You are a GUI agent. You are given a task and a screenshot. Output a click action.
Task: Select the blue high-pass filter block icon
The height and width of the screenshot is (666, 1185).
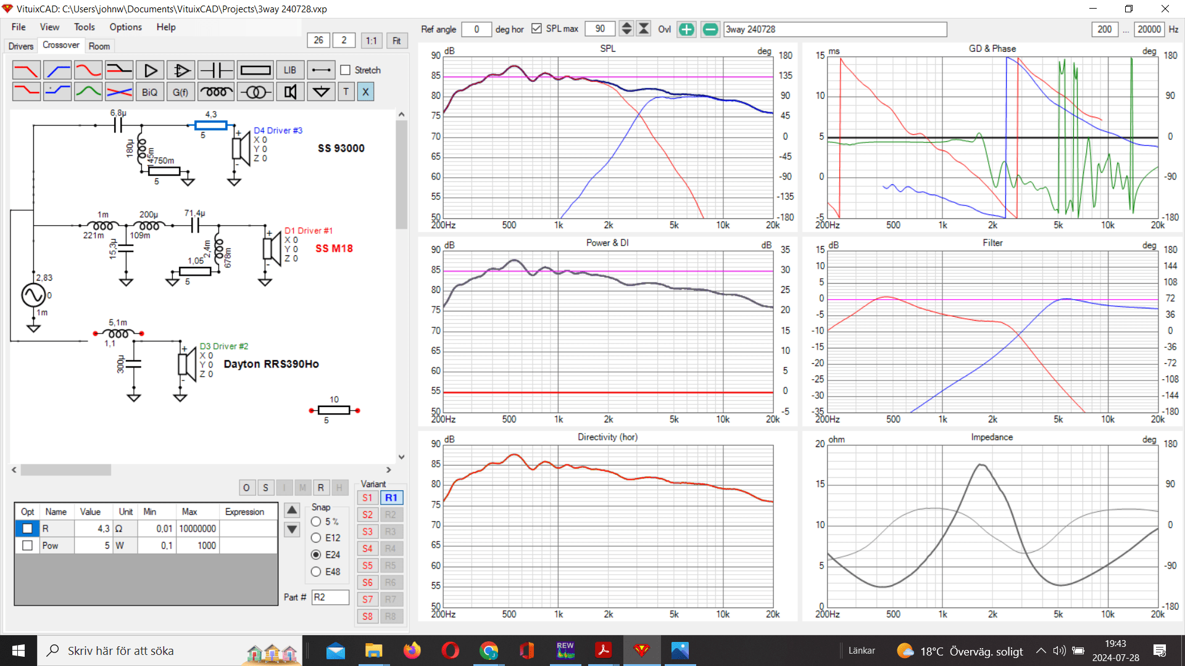tap(57, 70)
